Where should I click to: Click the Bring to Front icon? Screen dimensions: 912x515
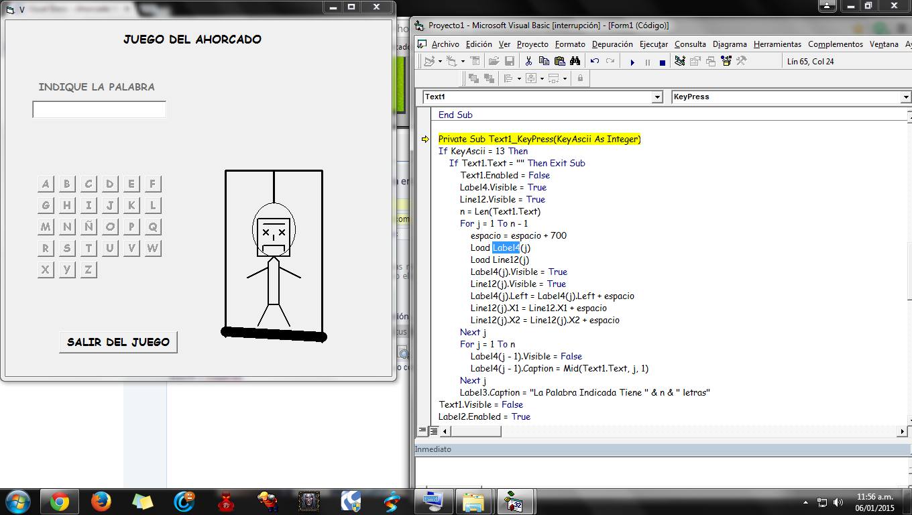473,78
